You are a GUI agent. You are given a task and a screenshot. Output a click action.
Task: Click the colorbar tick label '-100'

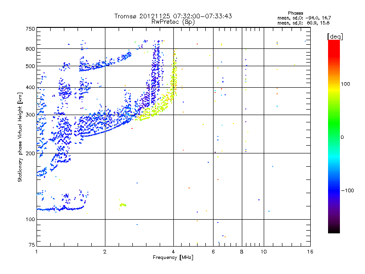tap(347, 190)
